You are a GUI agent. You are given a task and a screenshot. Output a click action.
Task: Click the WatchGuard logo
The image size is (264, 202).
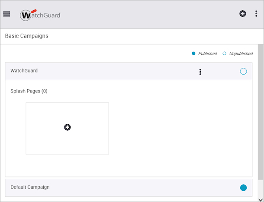point(40,15)
